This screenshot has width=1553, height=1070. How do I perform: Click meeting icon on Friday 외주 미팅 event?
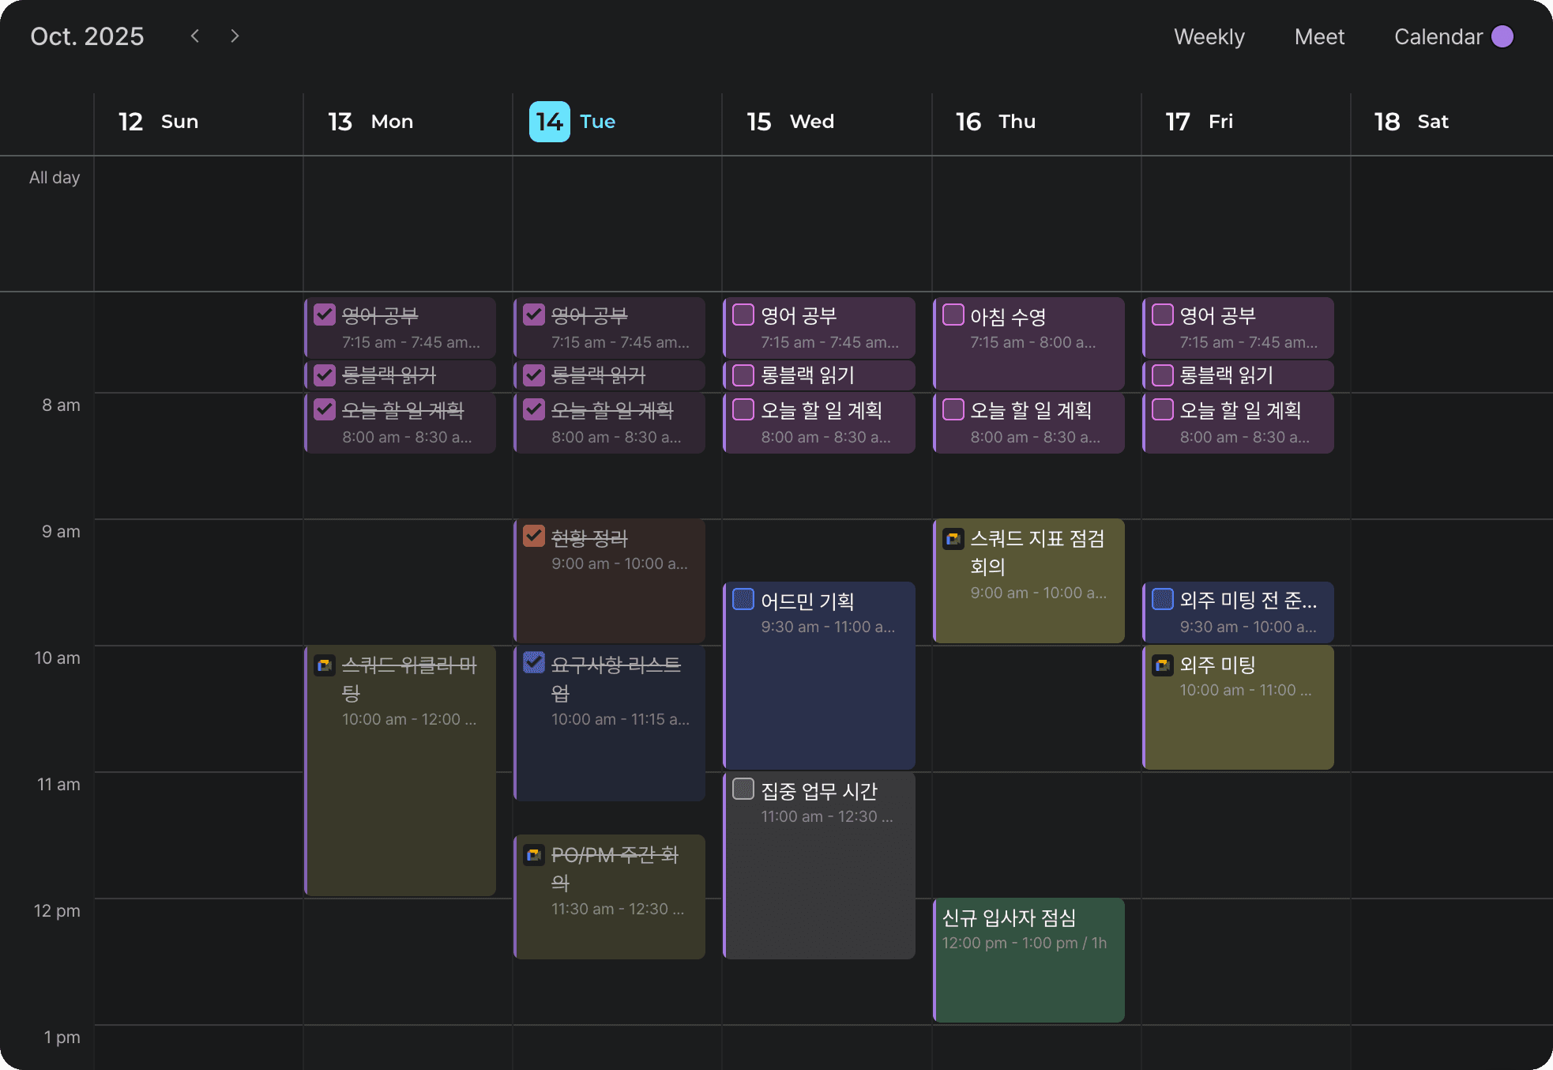[x=1162, y=665]
